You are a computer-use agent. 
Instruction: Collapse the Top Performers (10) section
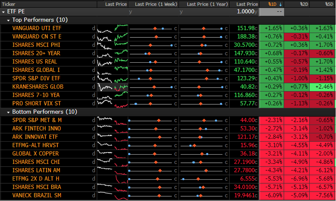tap(8, 20)
